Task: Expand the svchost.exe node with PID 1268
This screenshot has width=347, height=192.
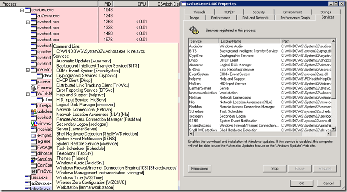Action: [x=28, y=22]
